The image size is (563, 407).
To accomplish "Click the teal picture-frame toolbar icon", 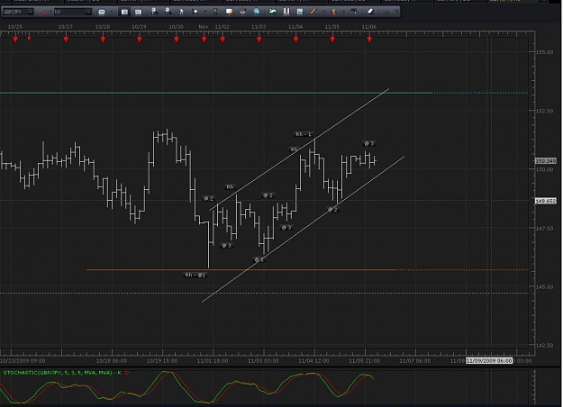I will tap(300, 12).
